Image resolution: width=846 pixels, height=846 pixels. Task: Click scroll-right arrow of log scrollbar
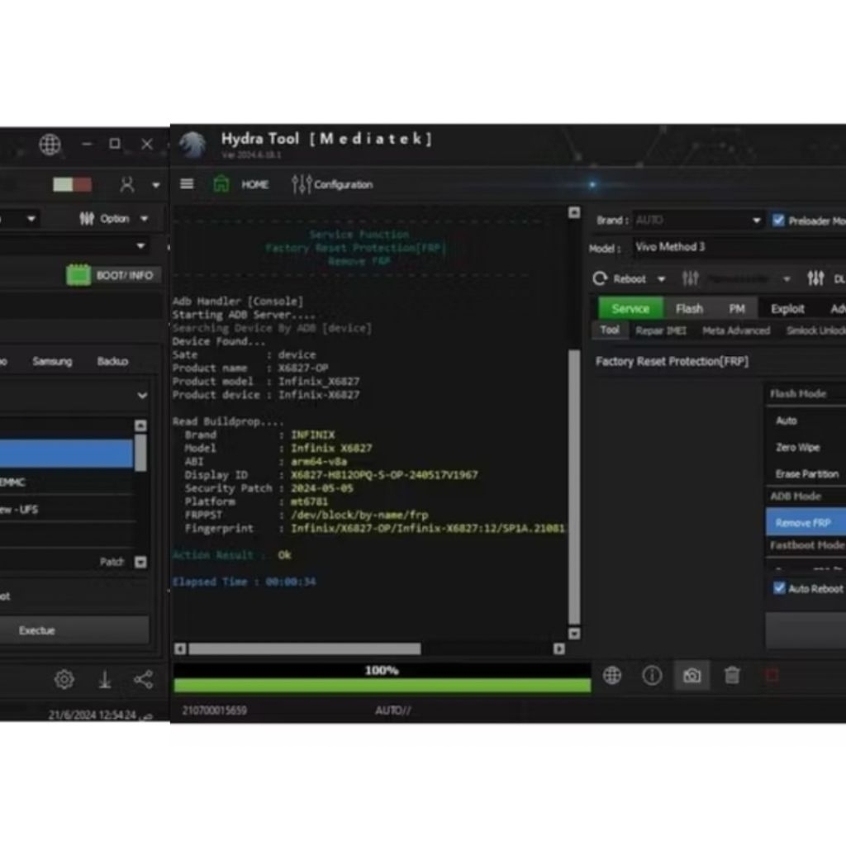point(559,649)
